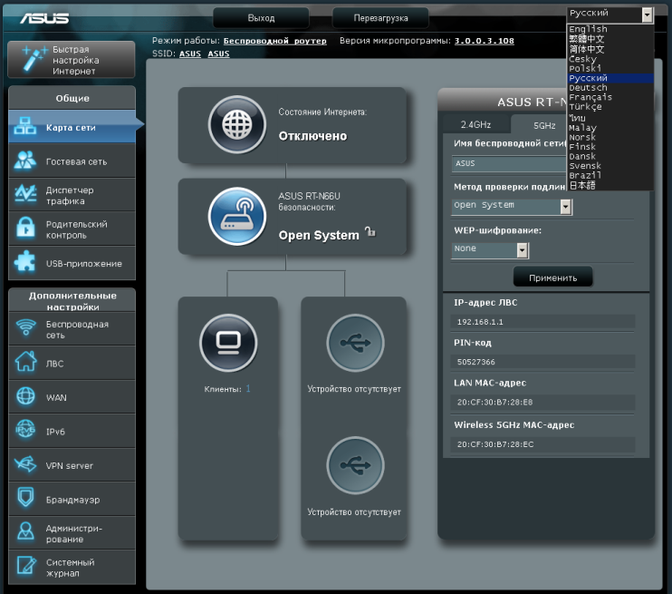This screenshot has width=672, height=594.
Task: Click the network map sidebar icon
Action: tap(24, 126)
